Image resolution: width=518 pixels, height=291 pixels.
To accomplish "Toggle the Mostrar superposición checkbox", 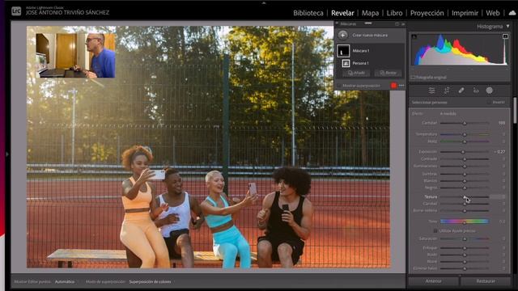I will [x=338, y=86].
